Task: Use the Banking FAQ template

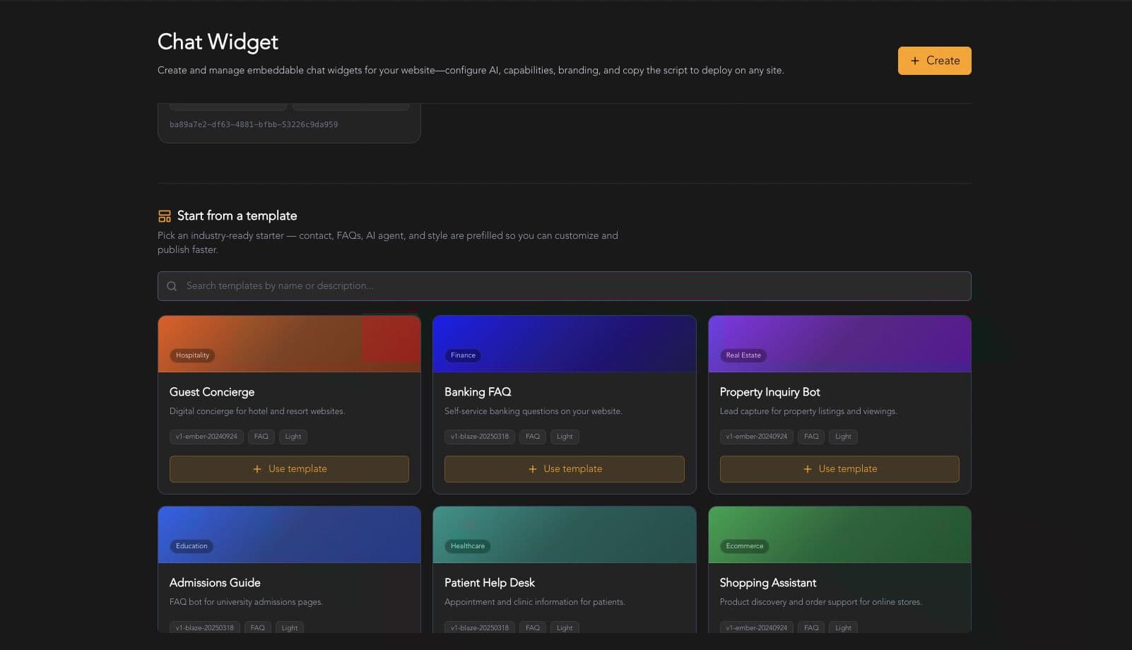Action: click(564, 469)
